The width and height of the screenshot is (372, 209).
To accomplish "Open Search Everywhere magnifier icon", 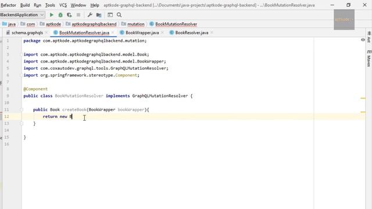I will point(119,15).
